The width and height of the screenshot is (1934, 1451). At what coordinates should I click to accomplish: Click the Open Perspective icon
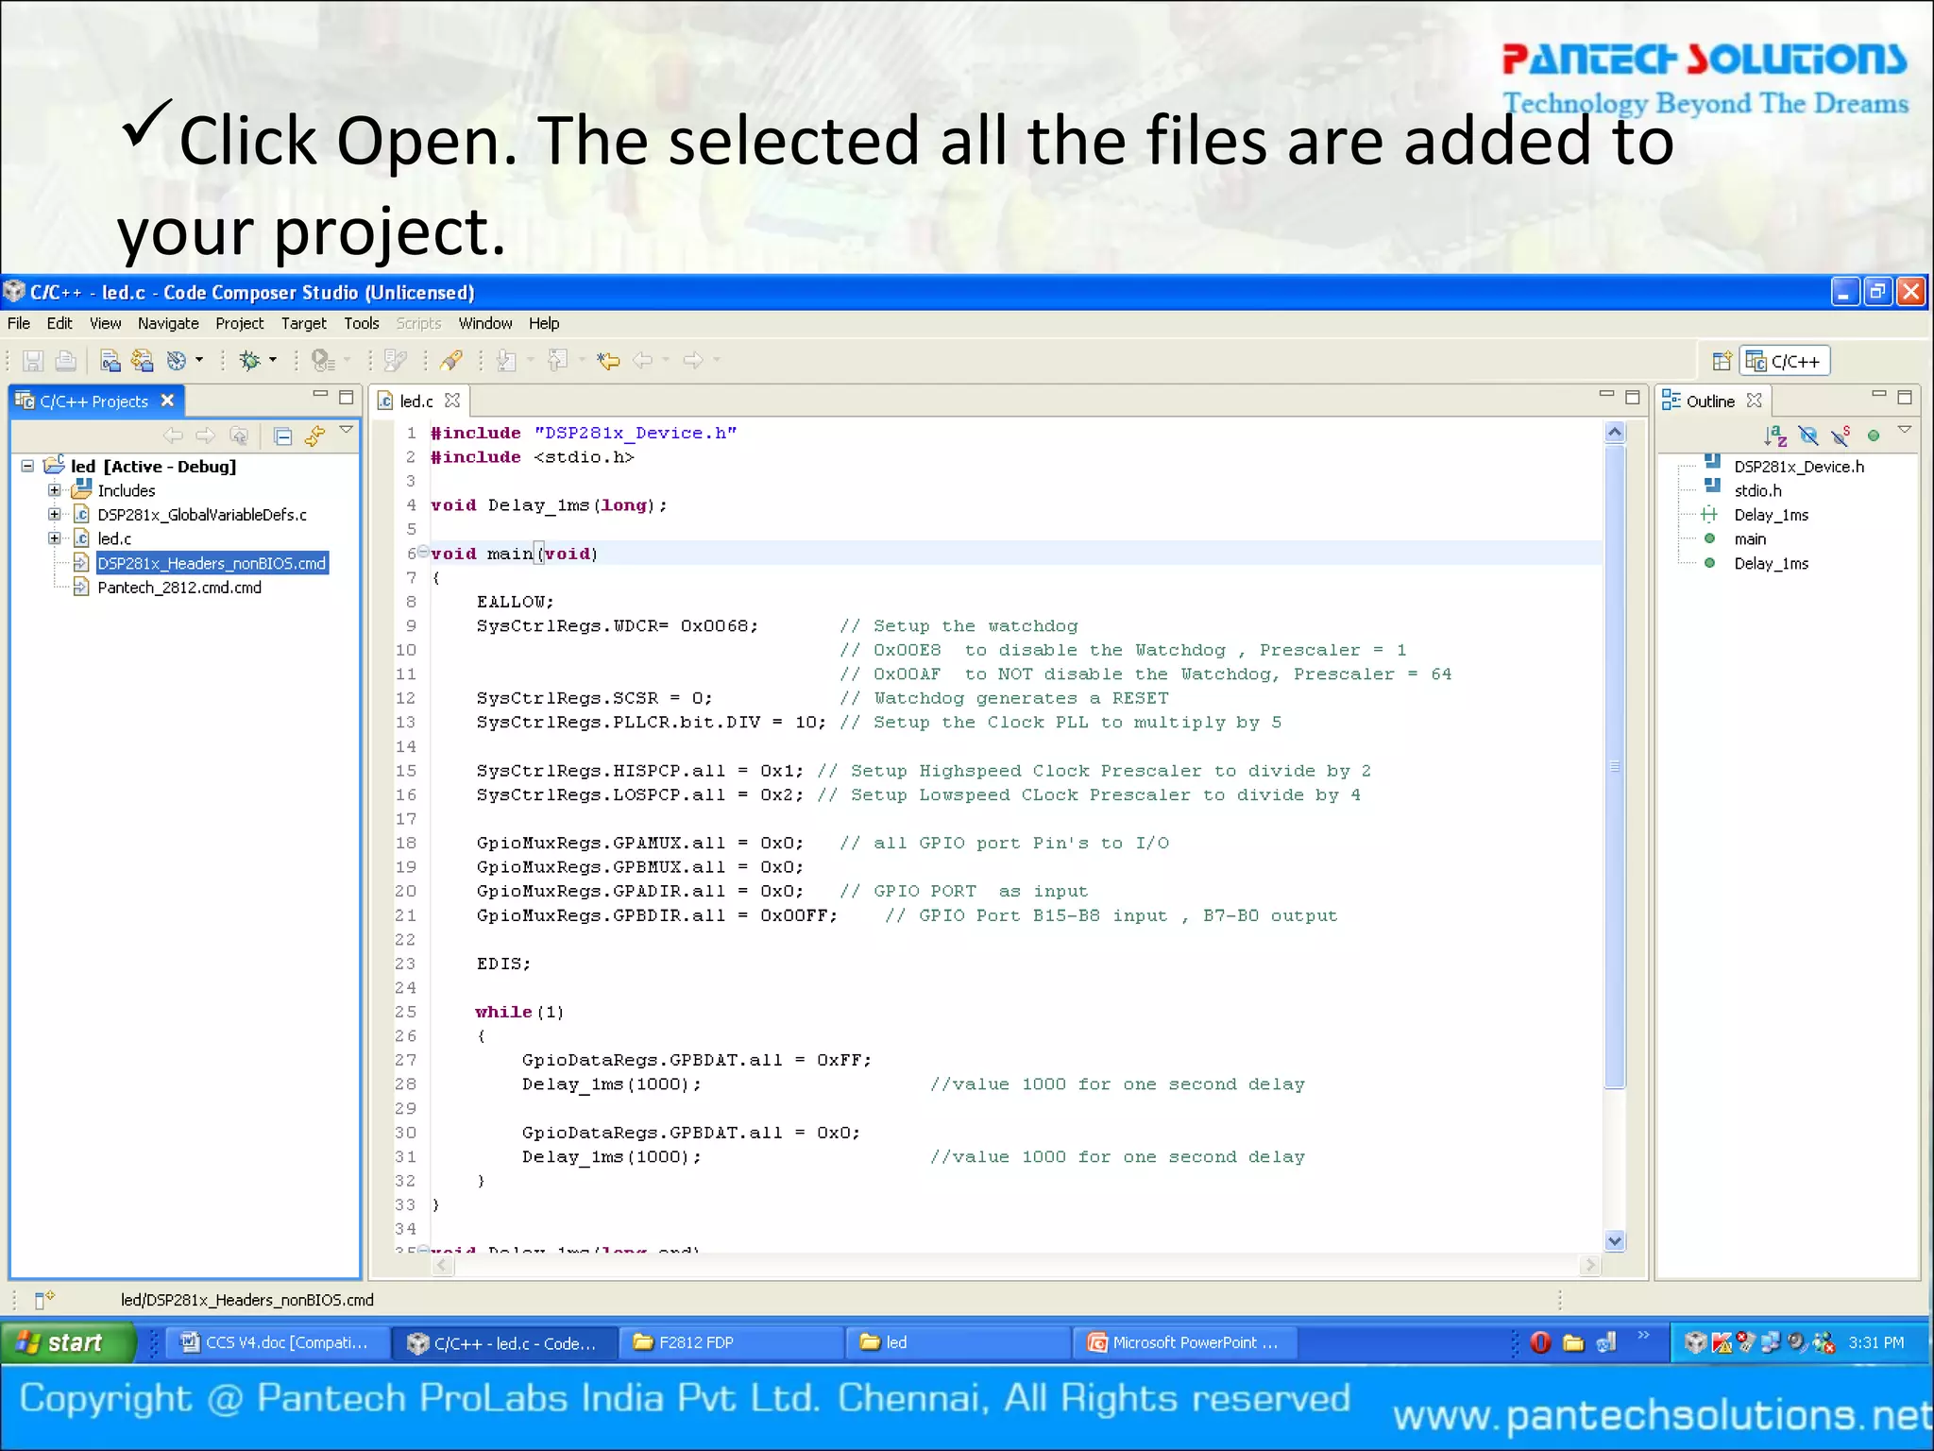coord(1722,362)
